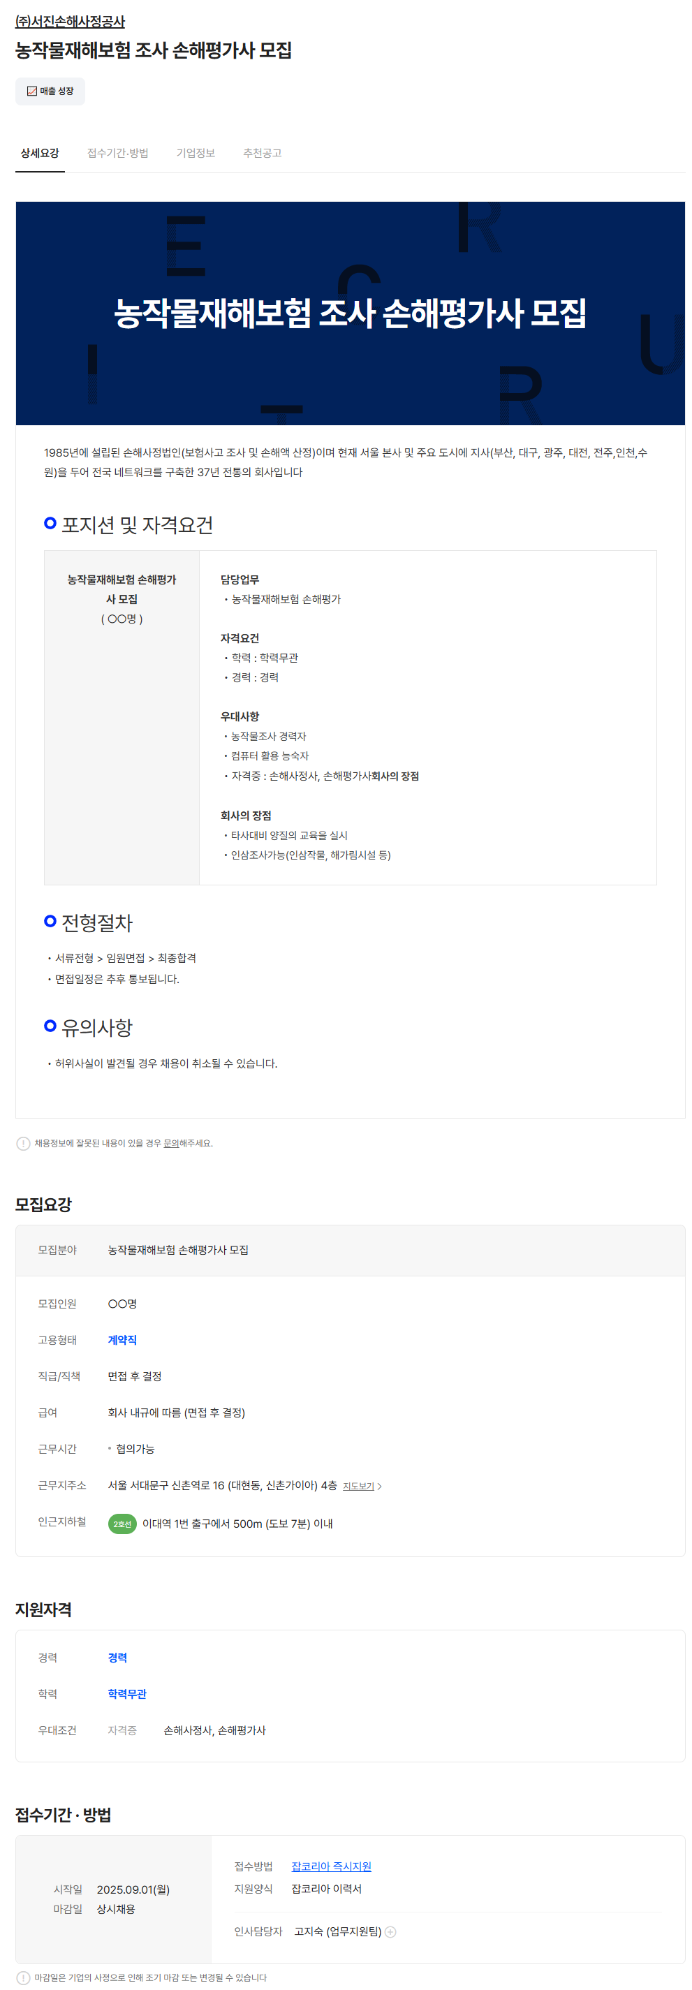Go to the 기업정보 tab
692x1990 pixels.
(x=196, y=153)
